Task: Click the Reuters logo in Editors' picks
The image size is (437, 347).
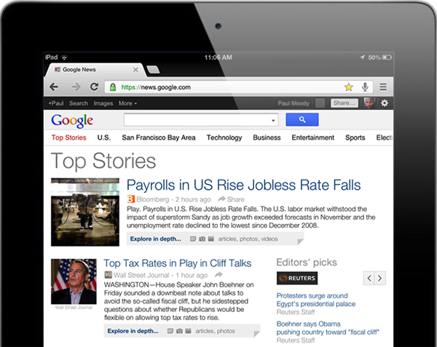Action: [297, 278]
